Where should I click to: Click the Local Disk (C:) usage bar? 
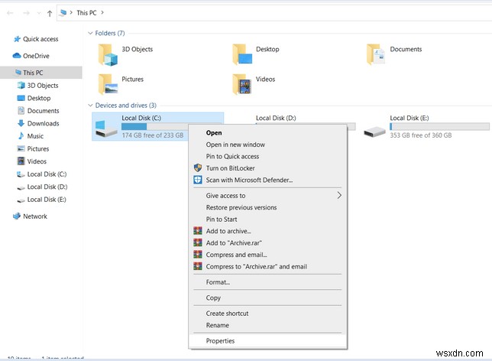(154, 126)
